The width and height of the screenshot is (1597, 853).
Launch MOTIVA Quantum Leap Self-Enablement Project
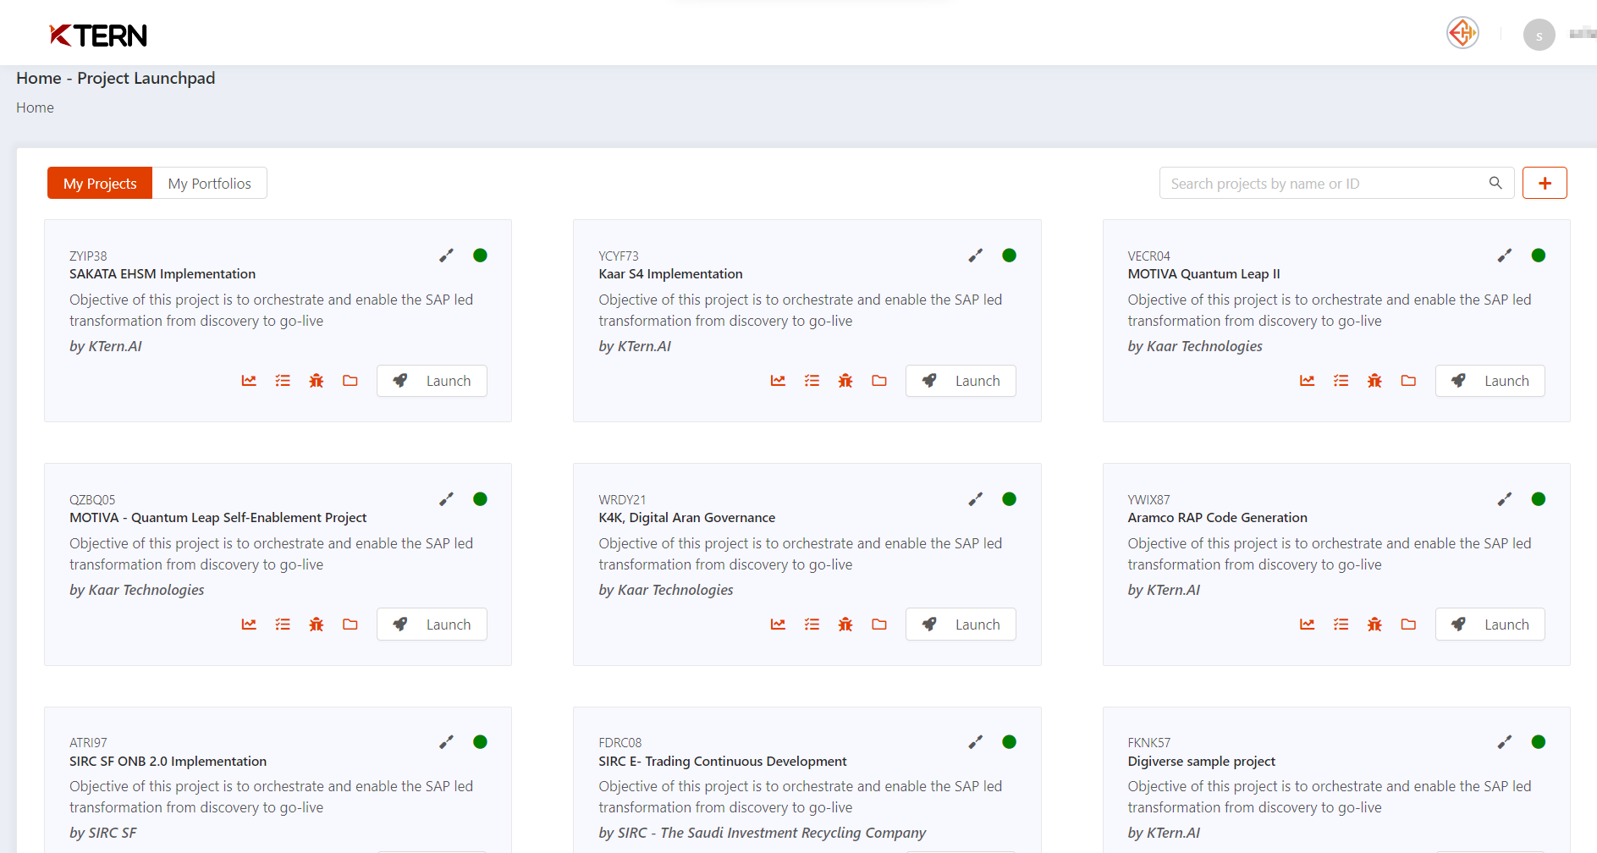coord(432,625)
